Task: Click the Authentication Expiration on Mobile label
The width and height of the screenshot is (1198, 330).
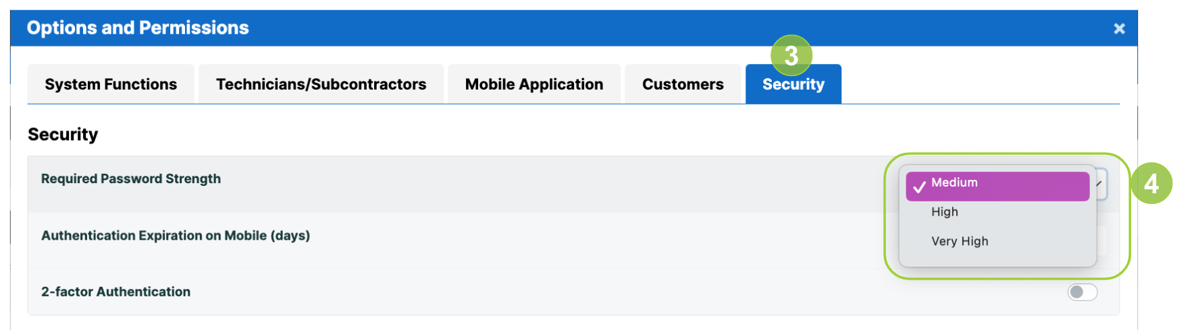Action: tap(176, 236)
